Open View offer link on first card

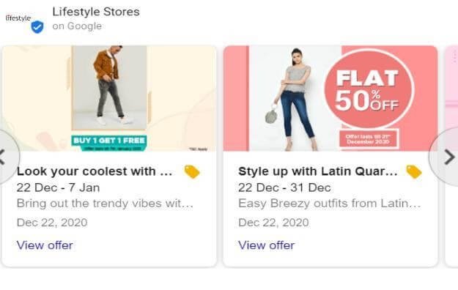[x=45, y=245]
